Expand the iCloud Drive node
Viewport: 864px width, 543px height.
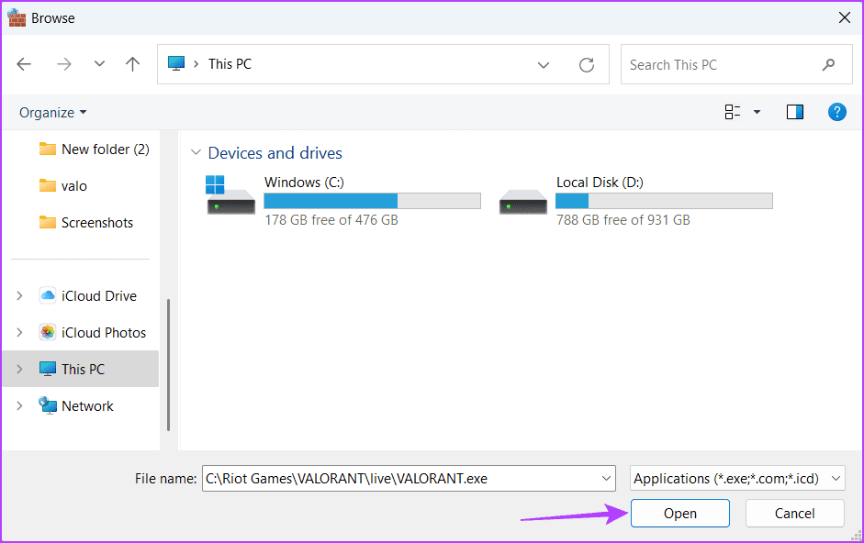20,295
